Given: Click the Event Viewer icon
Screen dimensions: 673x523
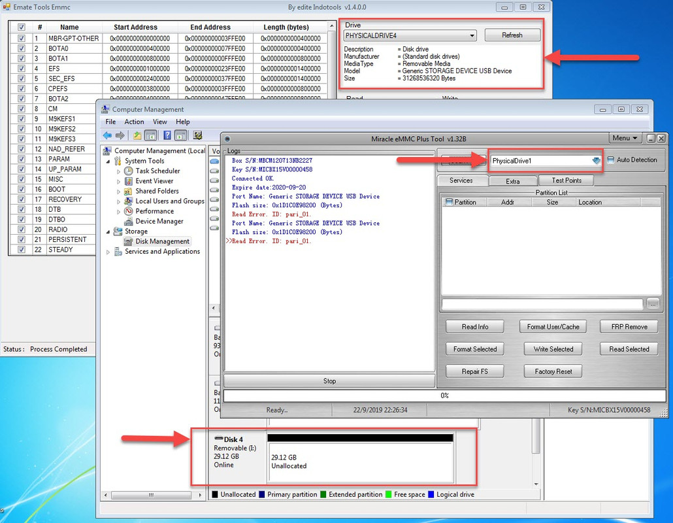Looking at the screenshot, I should point(128,181).
